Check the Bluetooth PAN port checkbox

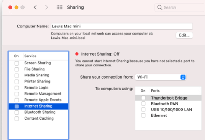pos(143,104)
